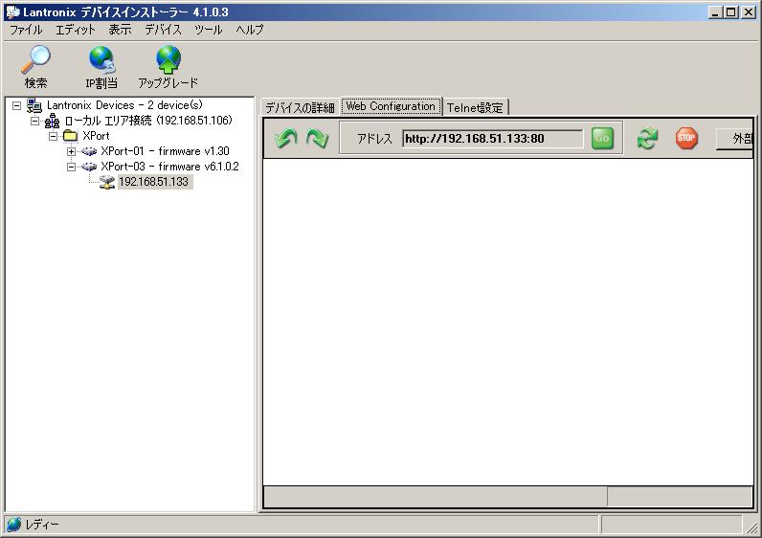Click the XPort-01 device icon
Viewport: 762px width, 538px height.
tap(89, 151)
